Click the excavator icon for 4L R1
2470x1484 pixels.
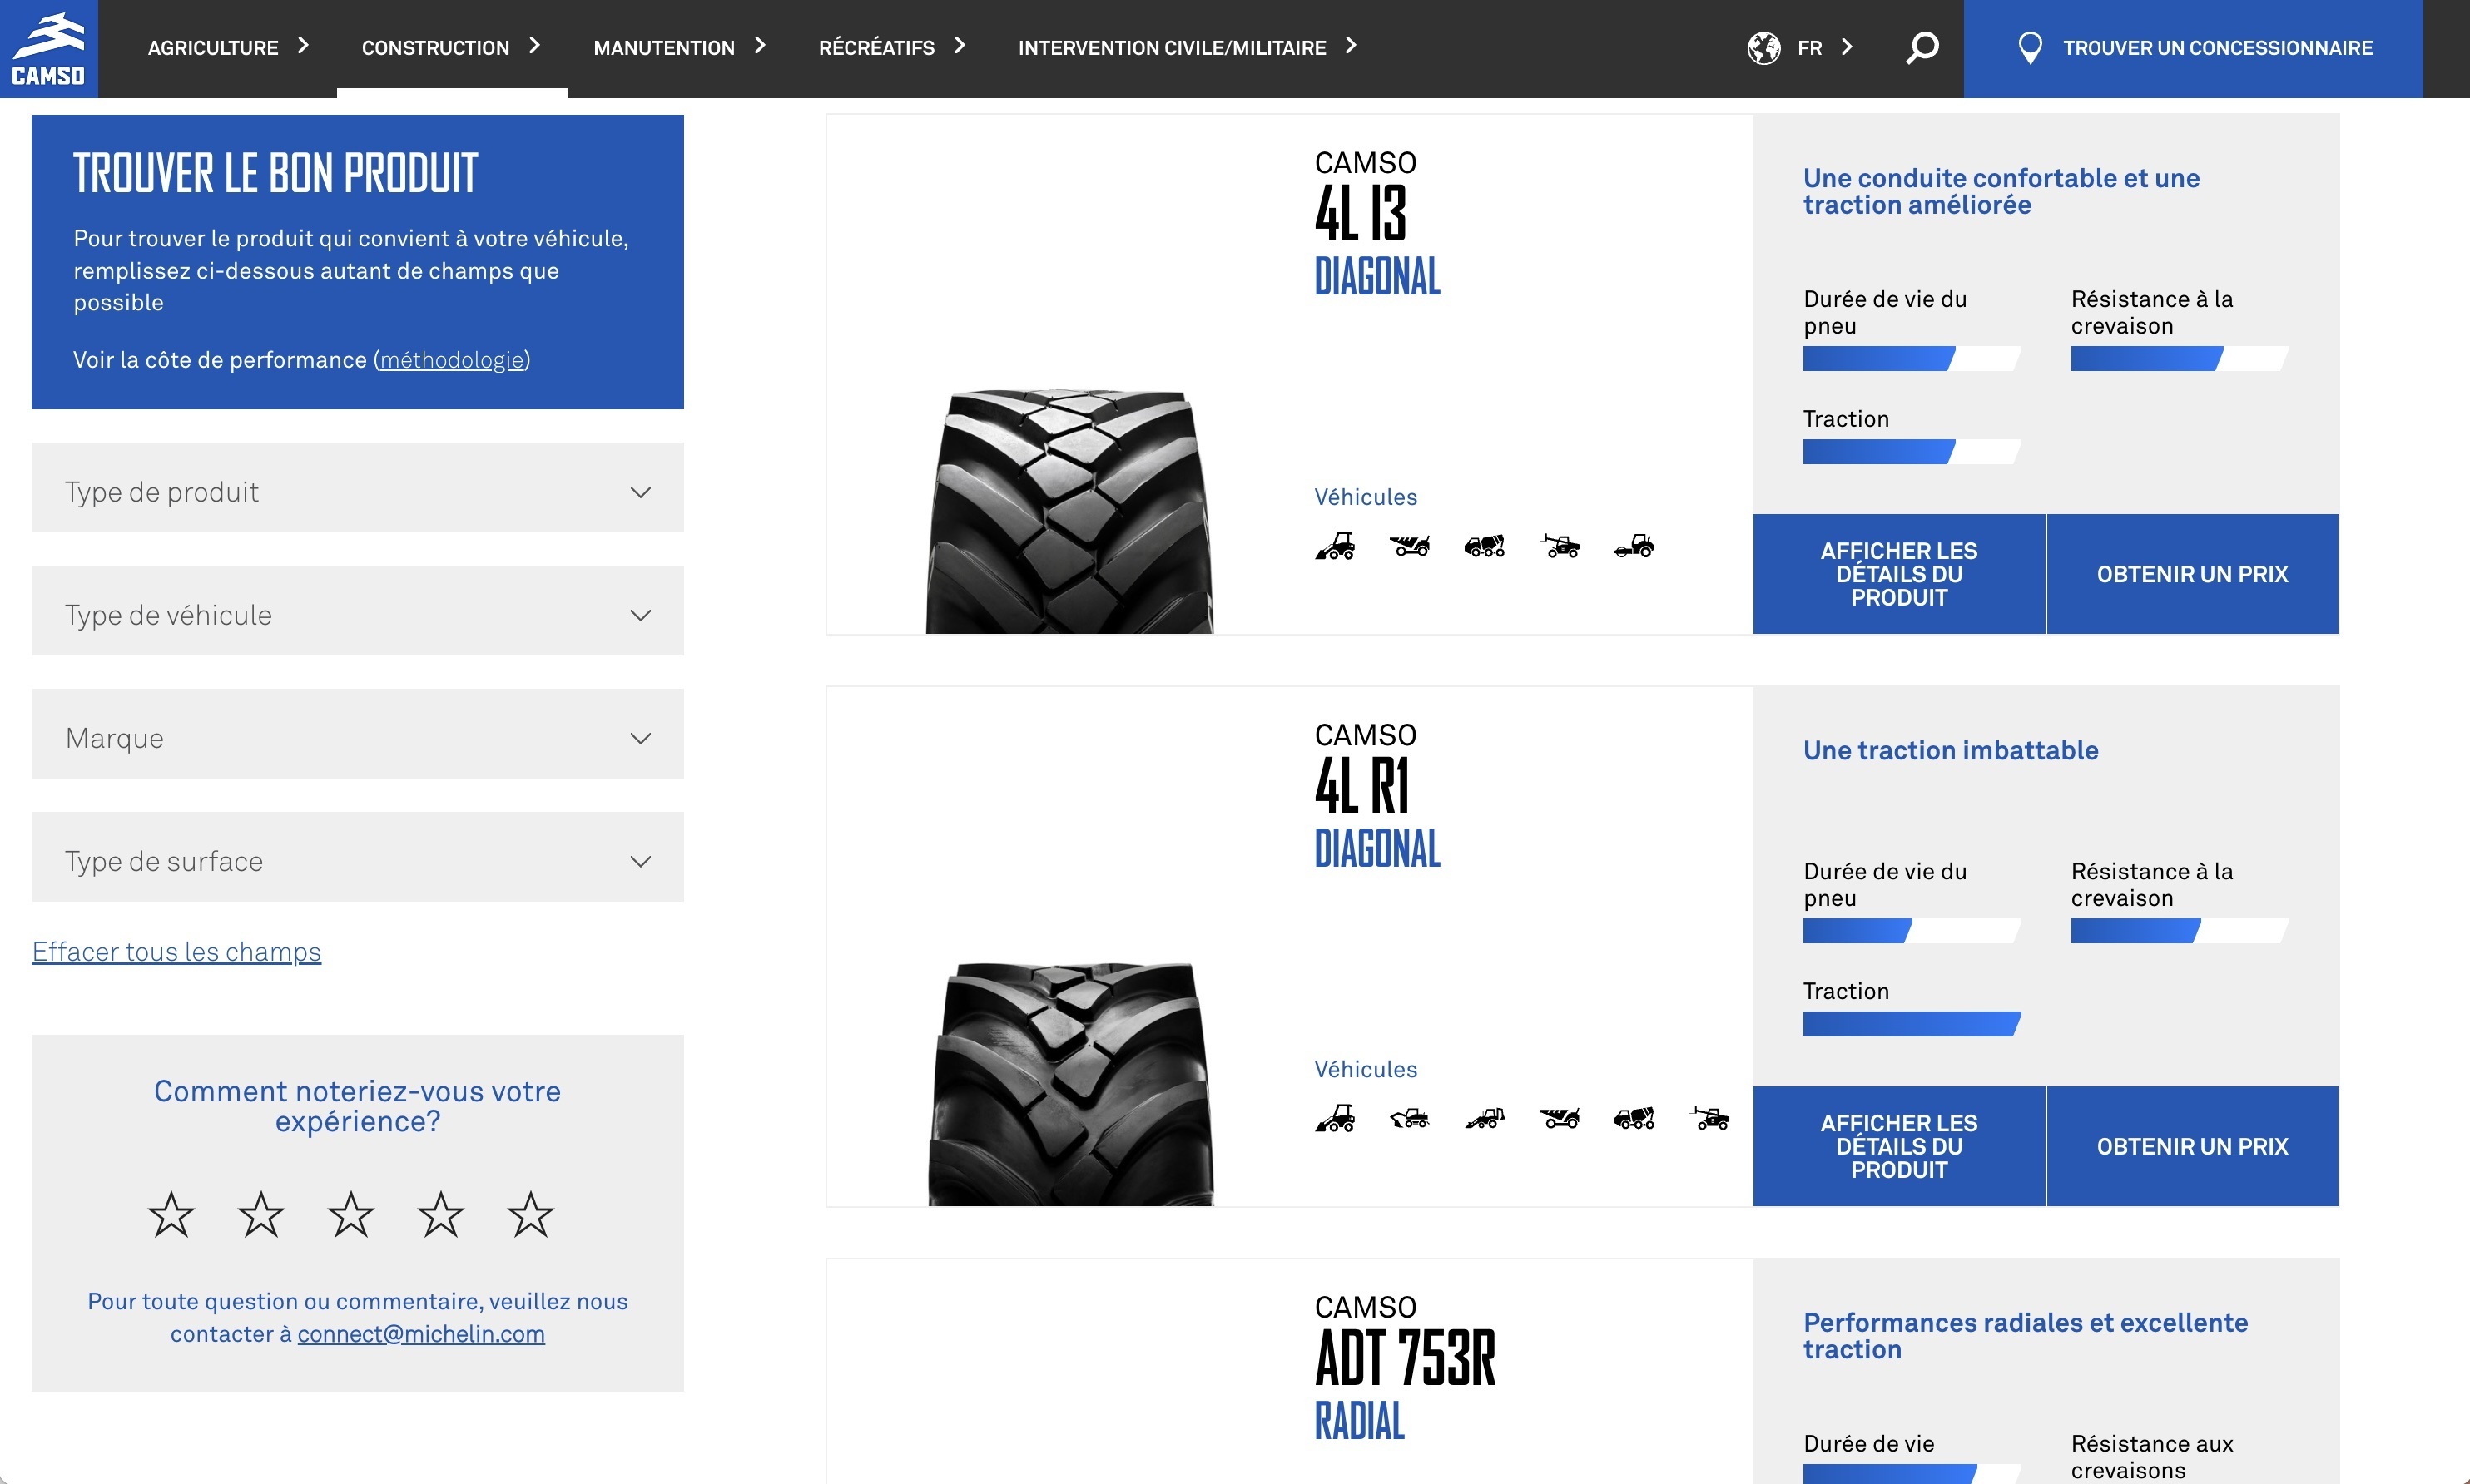click(x=1410, y=1118)
